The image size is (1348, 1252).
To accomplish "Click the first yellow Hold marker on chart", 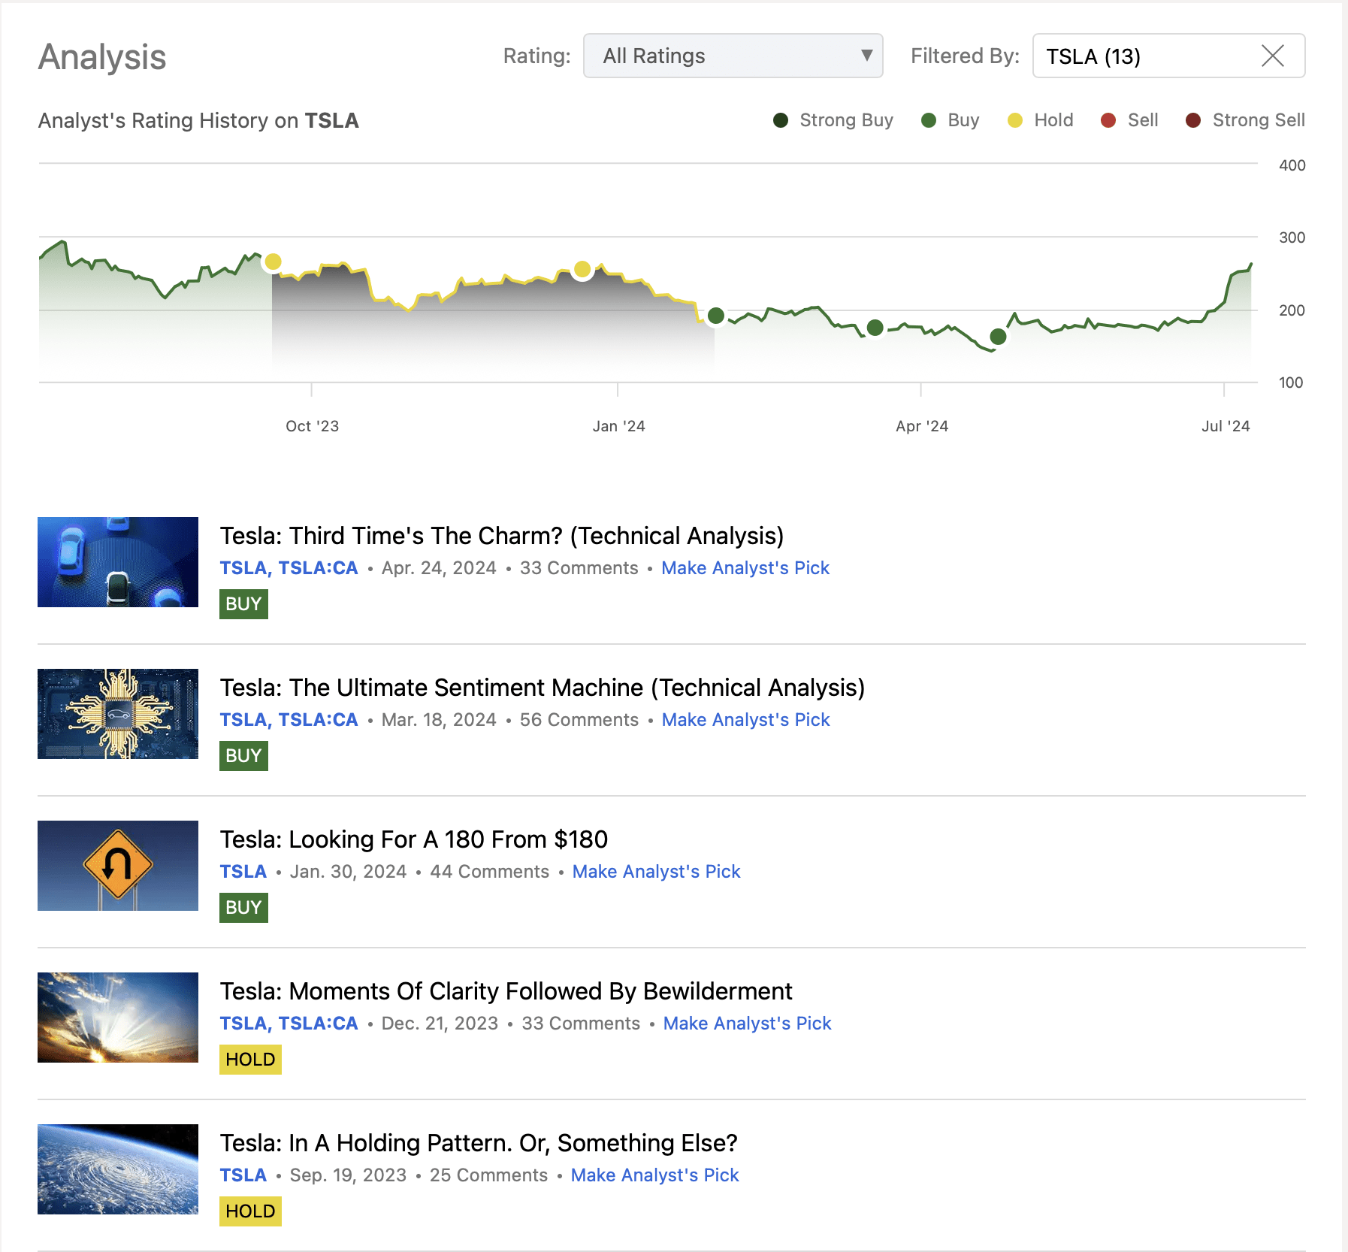I will tap(274, 262).
